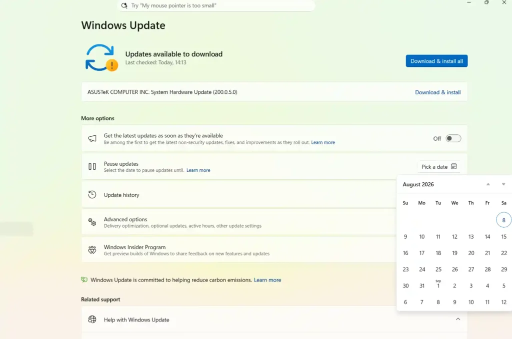
Task: Select August 8 in the calendar
Action: pyautogui.click(x=503, y=220)
